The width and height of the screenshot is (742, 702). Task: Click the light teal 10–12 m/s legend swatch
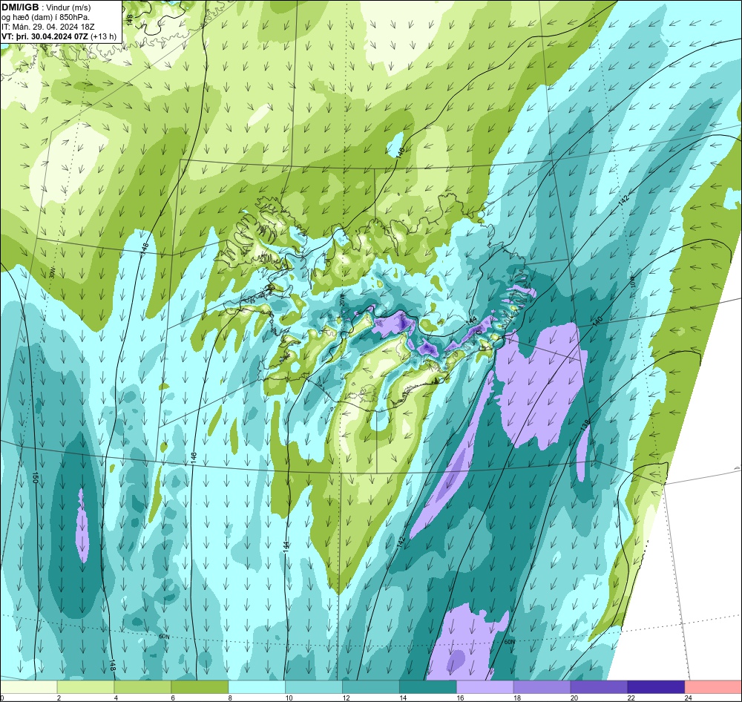coord(314,686)
